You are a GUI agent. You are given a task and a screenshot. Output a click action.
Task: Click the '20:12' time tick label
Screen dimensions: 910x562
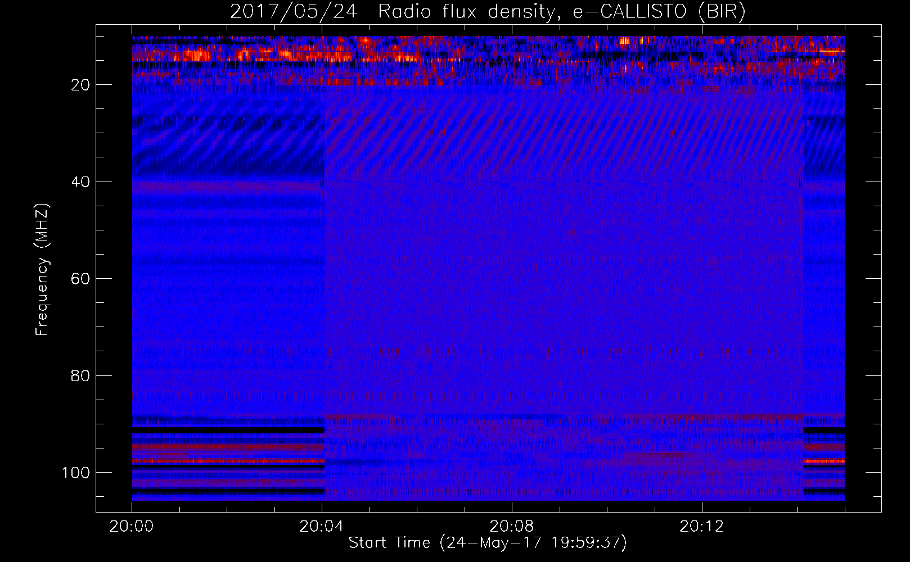(702, 527)
